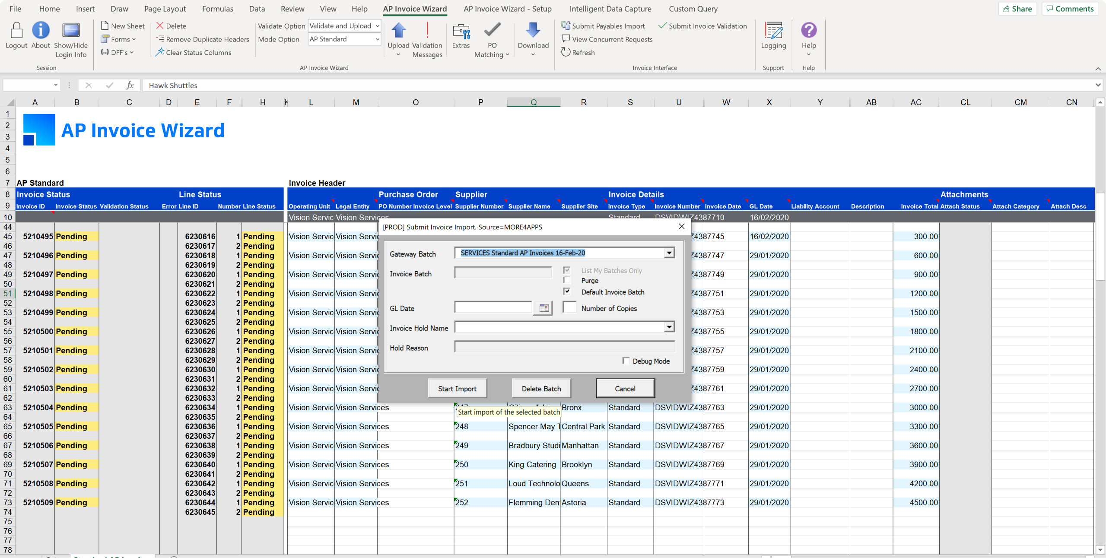
Task: Open GL Date calendar picker
Action: tap(543, 308)
